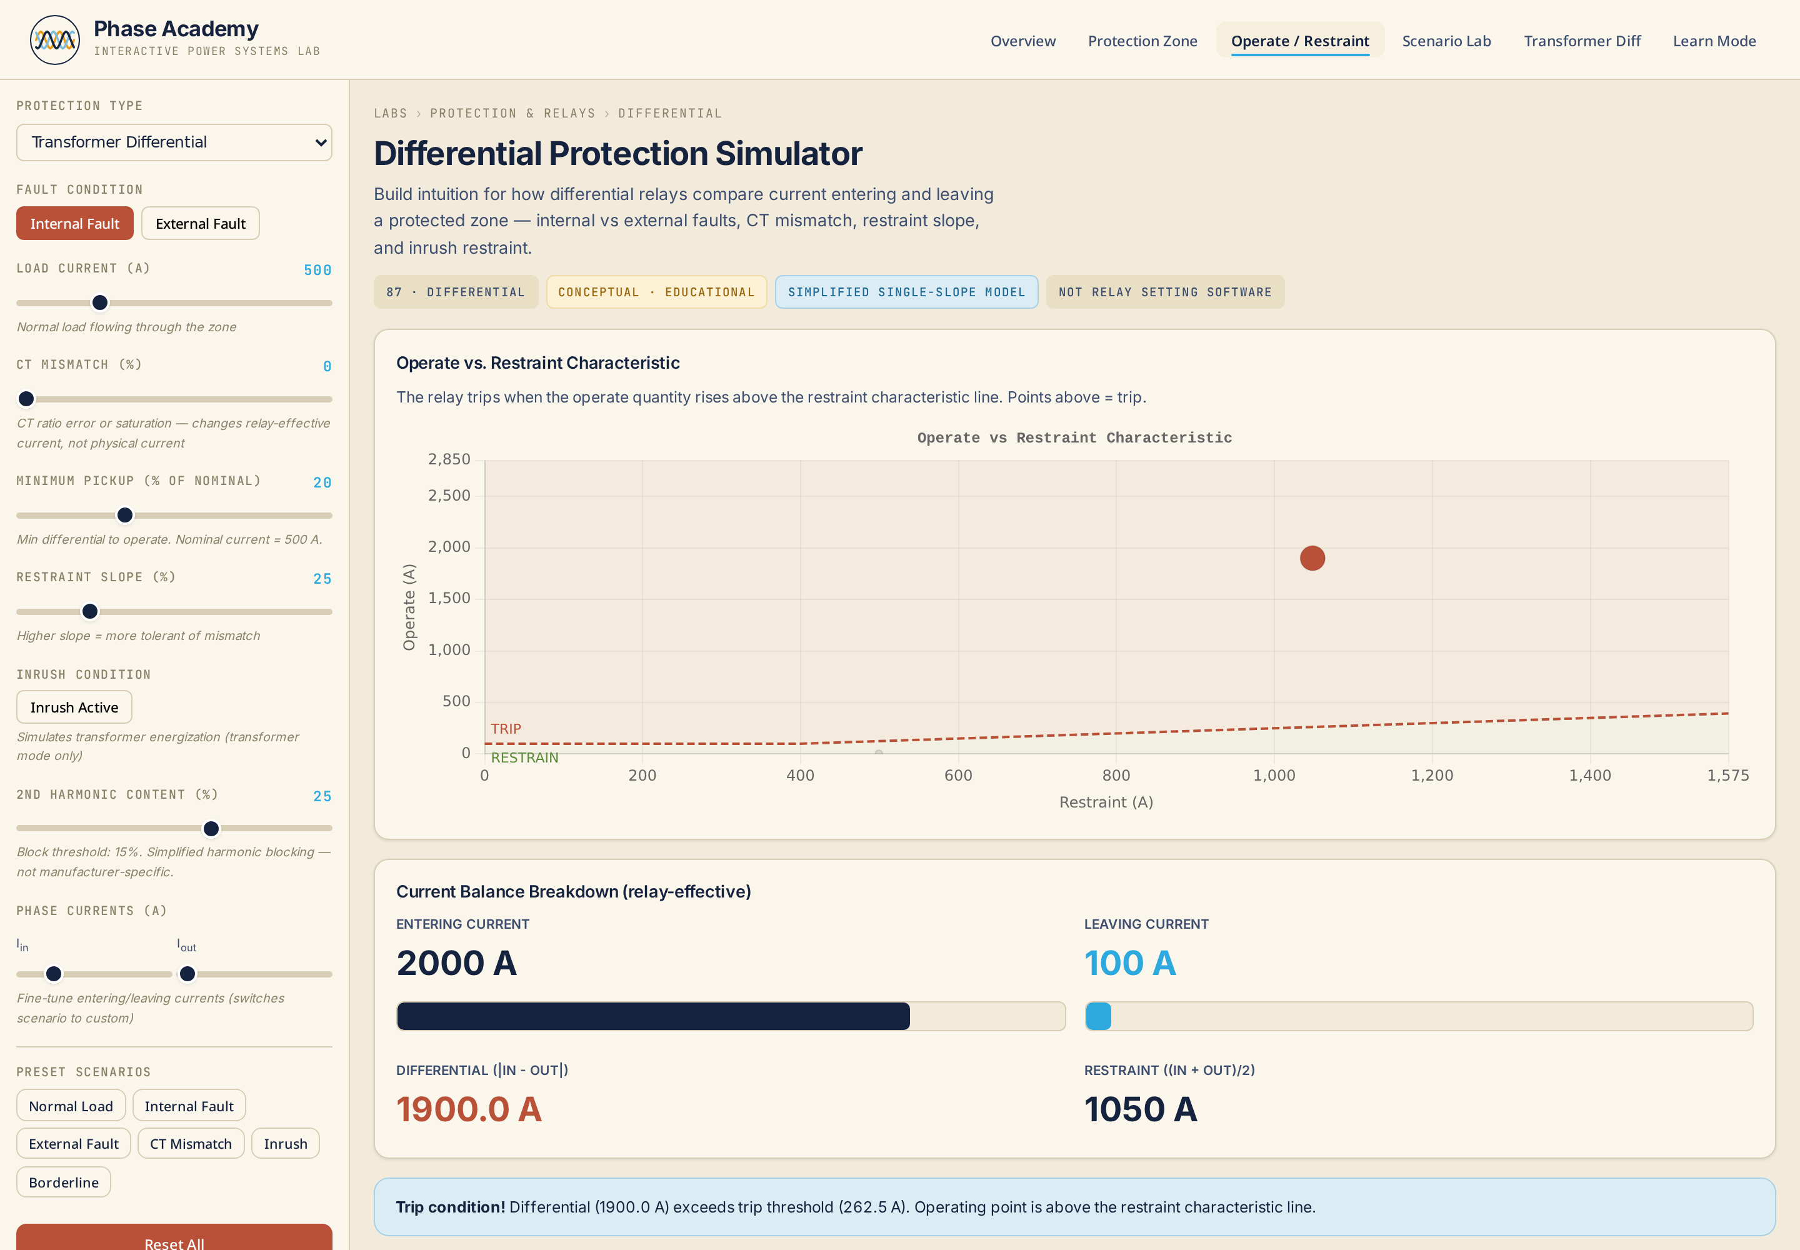Click the Phase Academy waveform logo
Image resolution: width=1800 pixels, height=1250 pixels.
coord(55,40)
